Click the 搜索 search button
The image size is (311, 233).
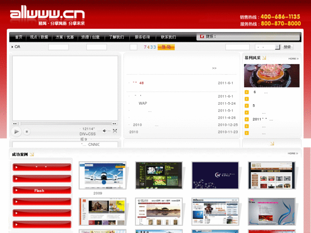tap(287, 47)
